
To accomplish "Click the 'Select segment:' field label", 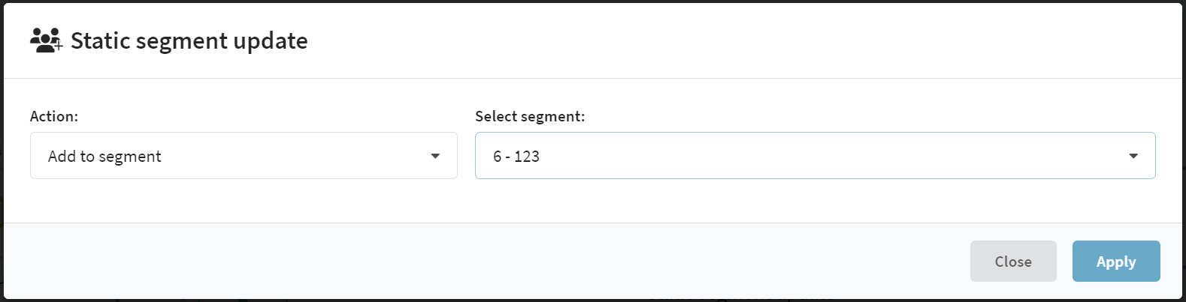I will [530, 116].
